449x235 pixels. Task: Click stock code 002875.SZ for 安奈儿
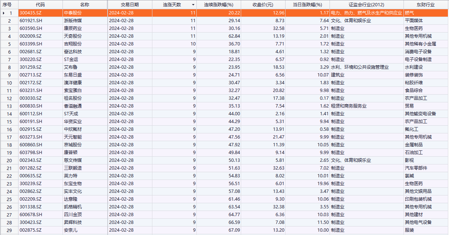31,230
